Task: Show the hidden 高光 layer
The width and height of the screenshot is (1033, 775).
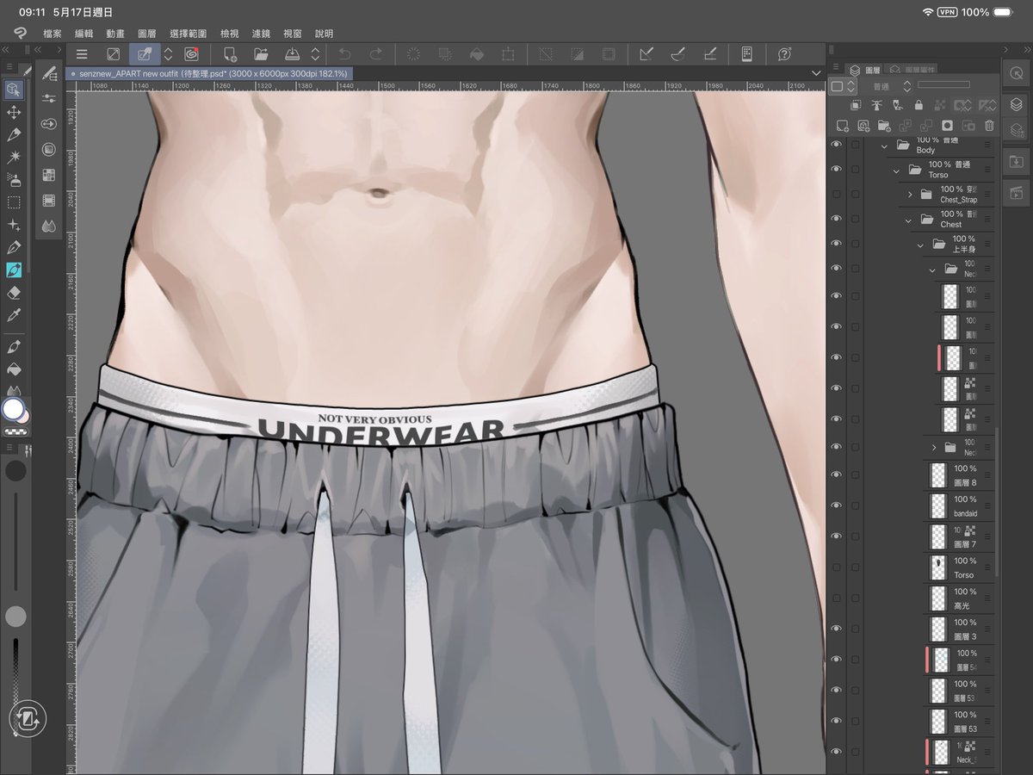Action: pyautogui.click(x=836, y=598)
